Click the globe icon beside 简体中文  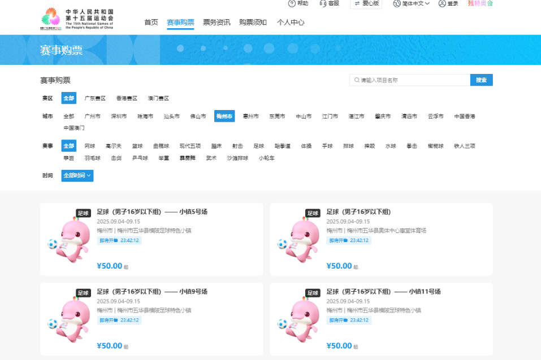(396, 3)
